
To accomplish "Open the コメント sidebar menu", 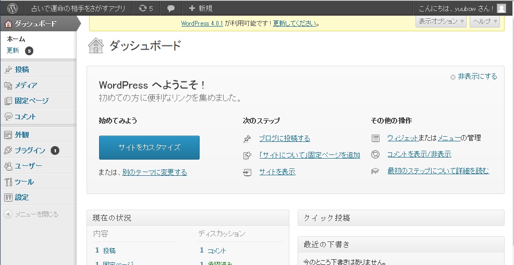I will (x=39, y=116).
